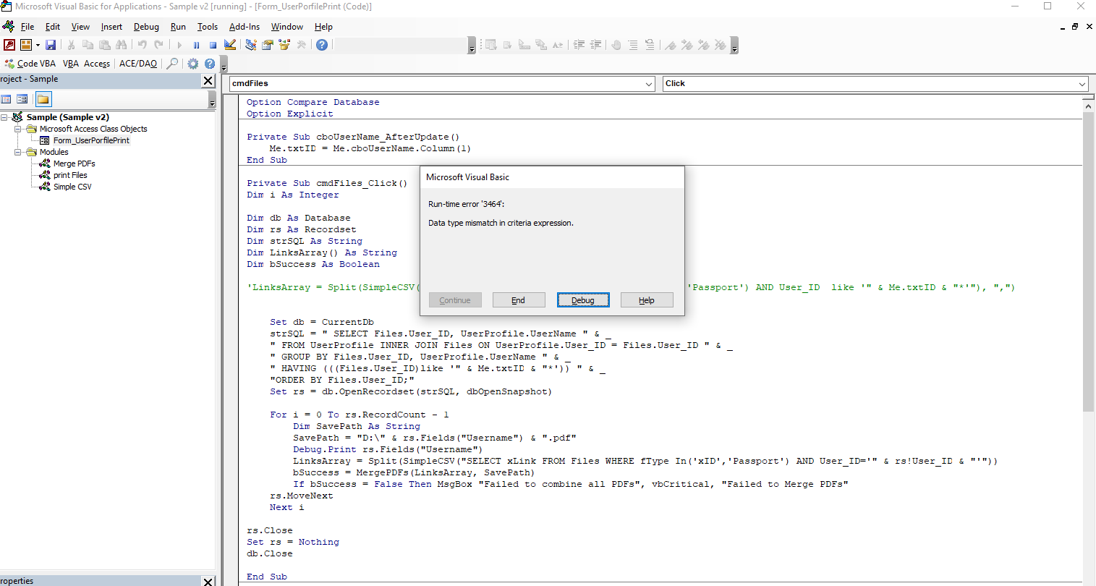This screenshot has height=586, width=1096.
Task: Toggle Folders view in Project pane
Action: [43, 99]
